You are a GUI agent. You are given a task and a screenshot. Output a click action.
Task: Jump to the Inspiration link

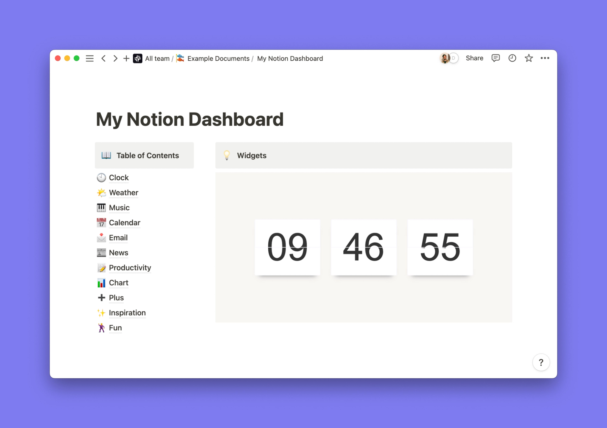(127, 313)
